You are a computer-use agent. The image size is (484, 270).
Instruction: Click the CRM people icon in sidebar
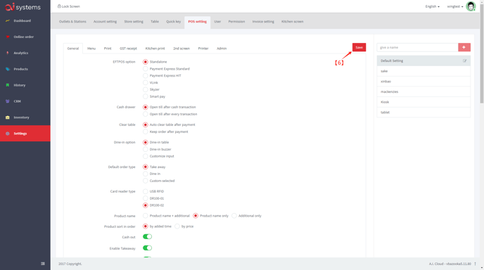click(8, 101)
